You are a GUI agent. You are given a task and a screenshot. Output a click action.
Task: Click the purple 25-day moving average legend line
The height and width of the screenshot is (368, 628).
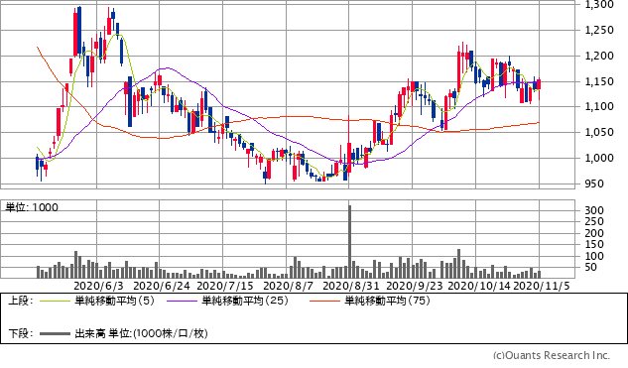pos(183,302)
